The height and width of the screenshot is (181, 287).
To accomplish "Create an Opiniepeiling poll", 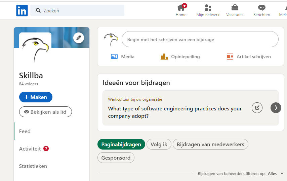I will (x=180, y=57).
